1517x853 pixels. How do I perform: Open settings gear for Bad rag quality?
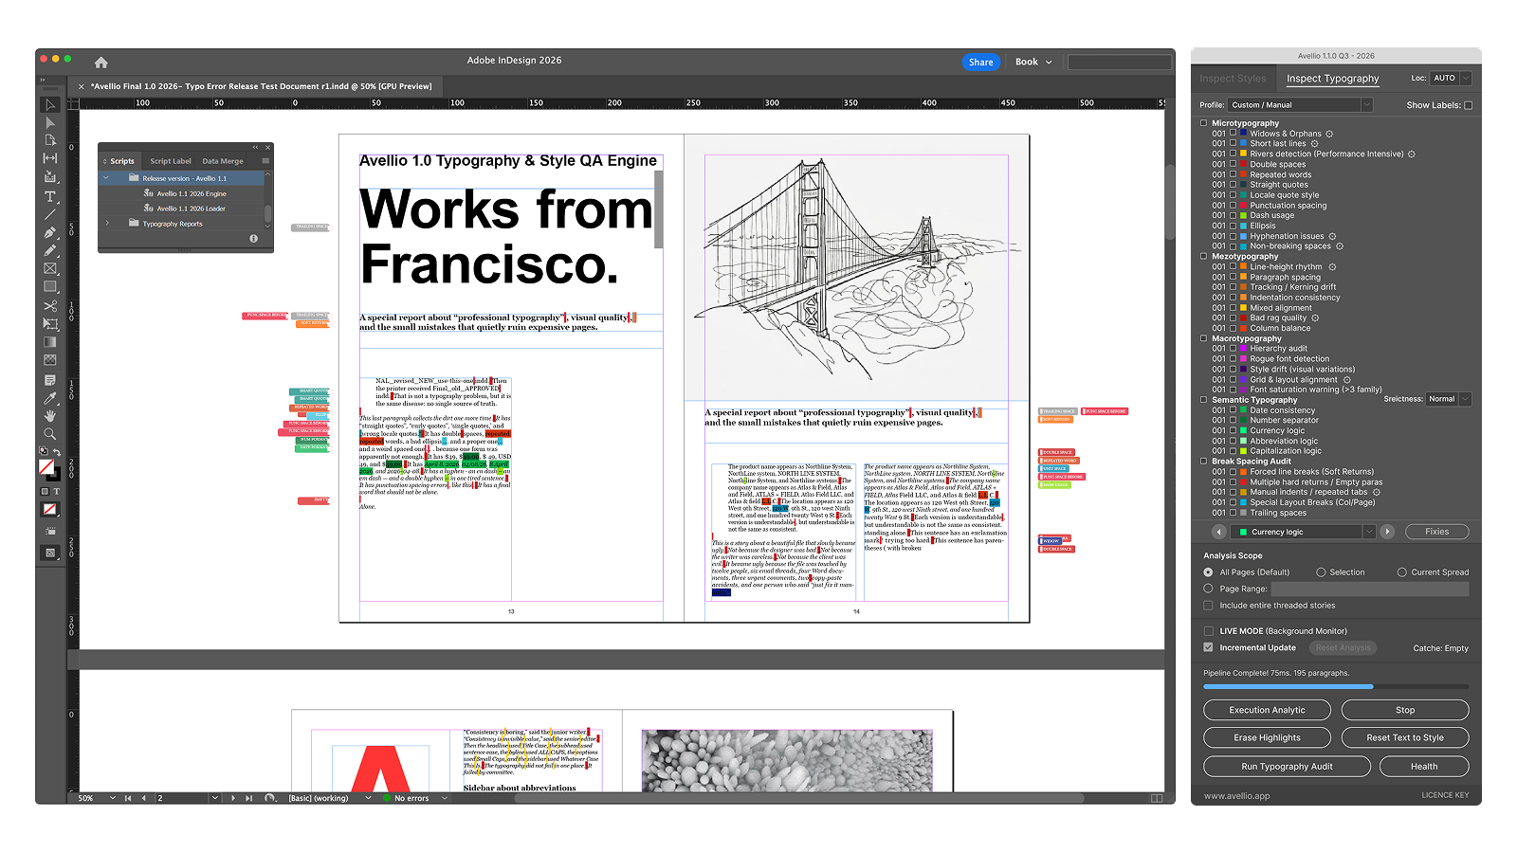click(x=1315, y=318)
